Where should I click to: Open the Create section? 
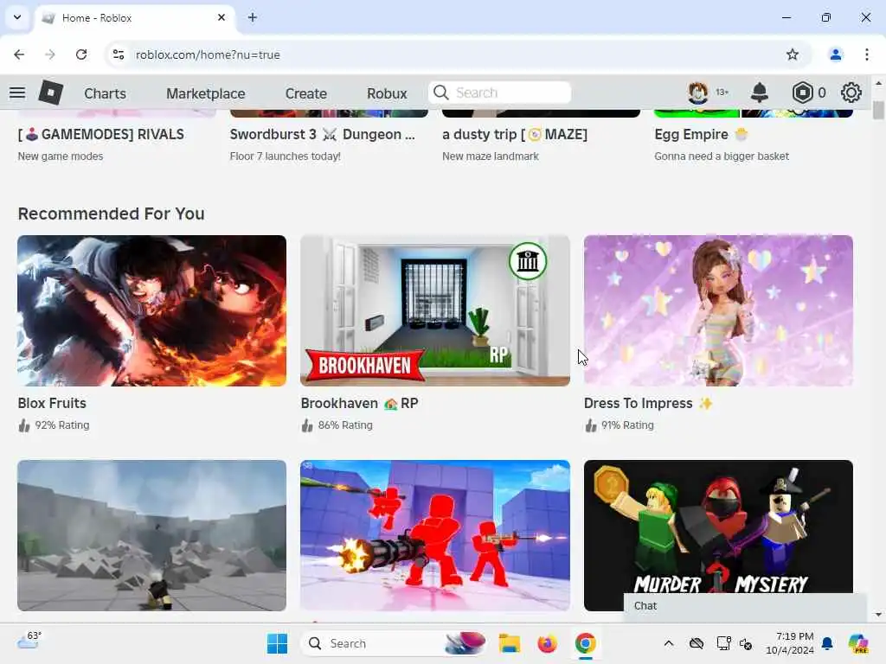305,93
